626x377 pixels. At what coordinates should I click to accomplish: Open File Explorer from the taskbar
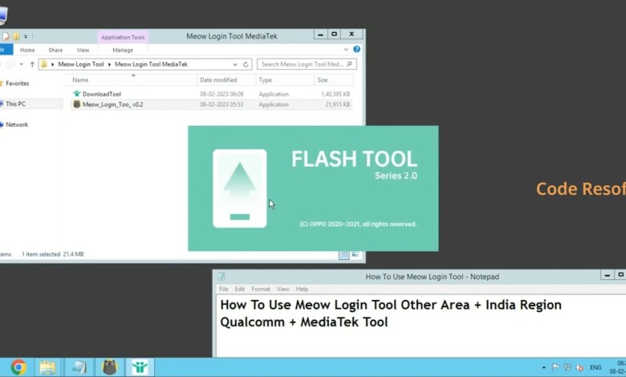click(x=47, y=367)
